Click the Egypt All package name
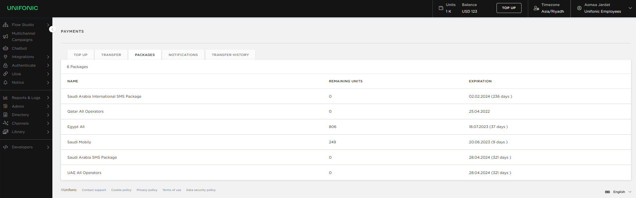This screenshot has height=198, width=636. tap(76, 127)
